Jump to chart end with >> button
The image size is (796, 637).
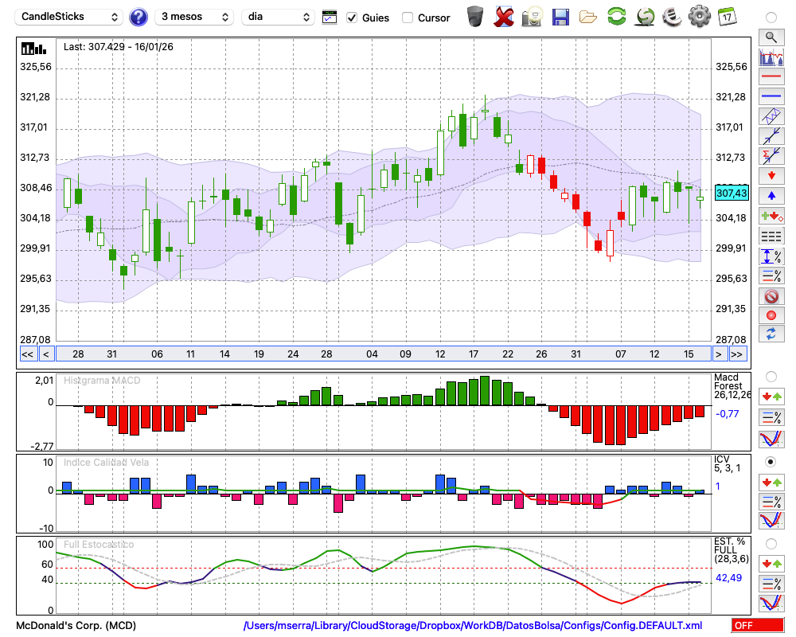pyautogui.click(x=737, y=354)
